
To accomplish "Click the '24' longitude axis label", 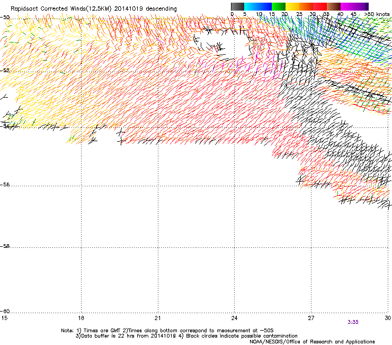I will click(234, 318).
